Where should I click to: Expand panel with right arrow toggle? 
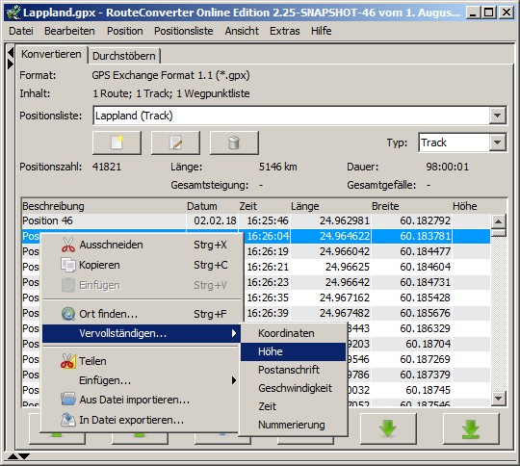[x=11, y=64]
